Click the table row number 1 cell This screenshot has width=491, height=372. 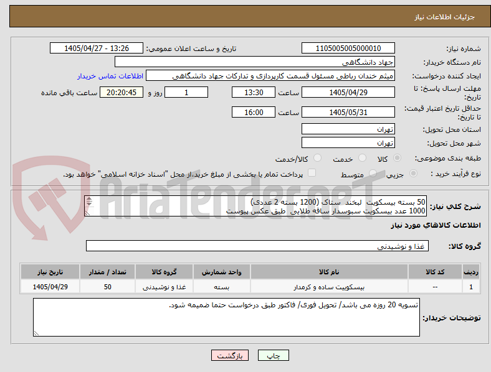tap(471, 287)
